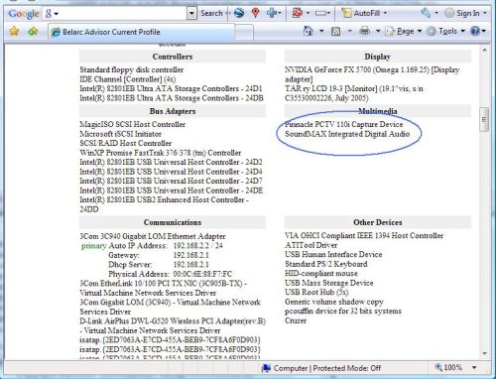Click the red popup blocker icon
The width and height of the screenshot is (496, 379).
pos(298,13)
